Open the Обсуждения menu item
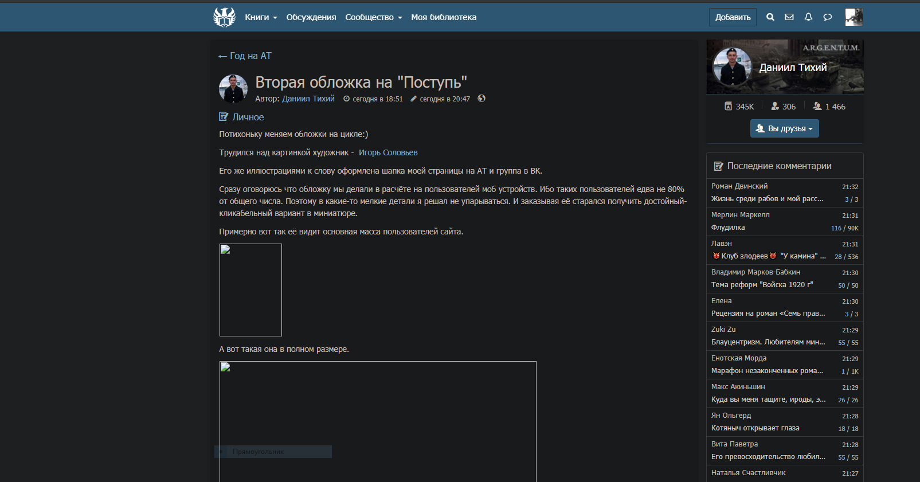Viewport: 920px width, 482px height. [311, 17]
